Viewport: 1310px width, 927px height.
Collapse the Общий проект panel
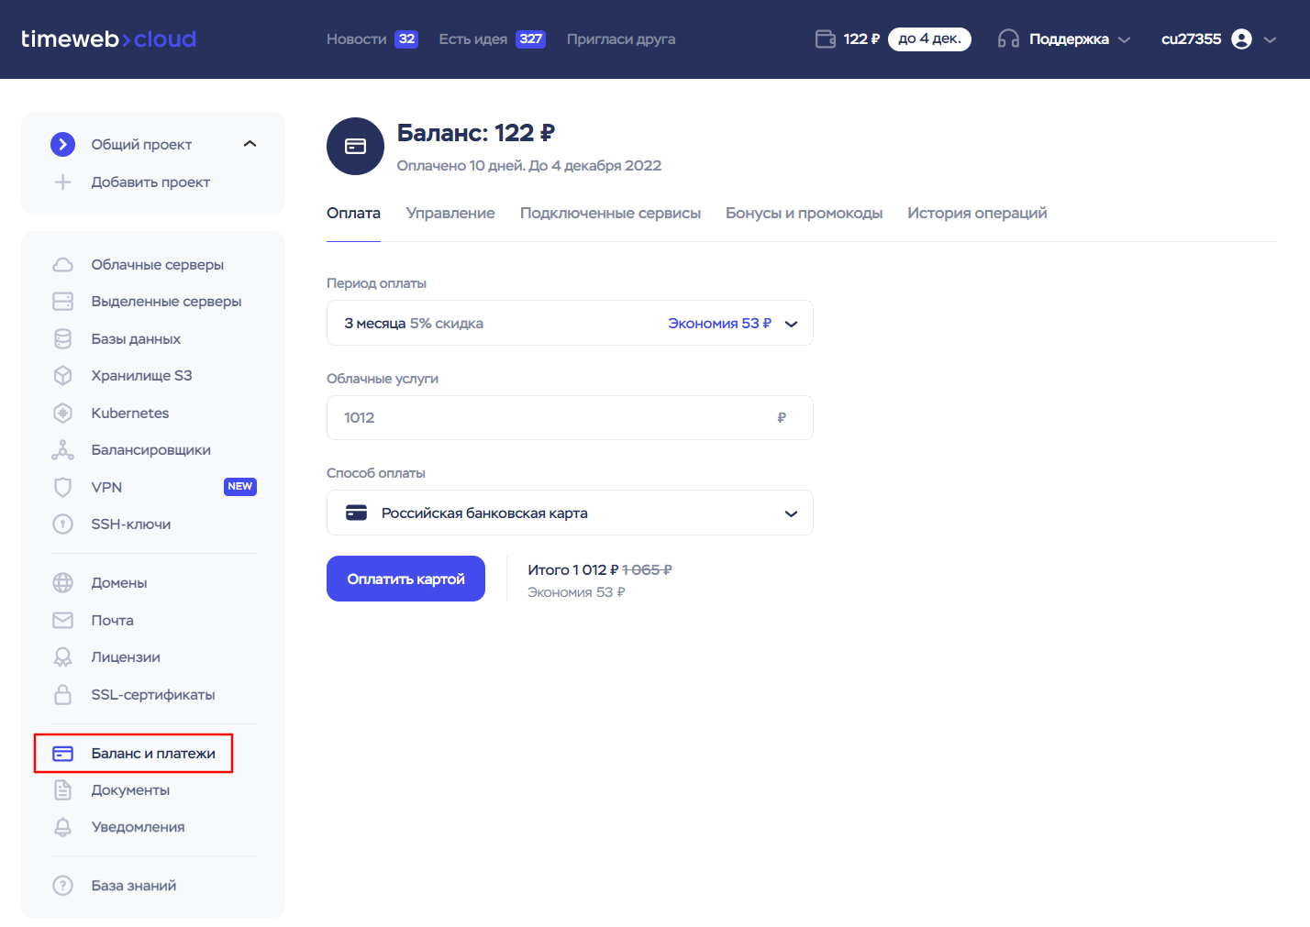point(250,144)
